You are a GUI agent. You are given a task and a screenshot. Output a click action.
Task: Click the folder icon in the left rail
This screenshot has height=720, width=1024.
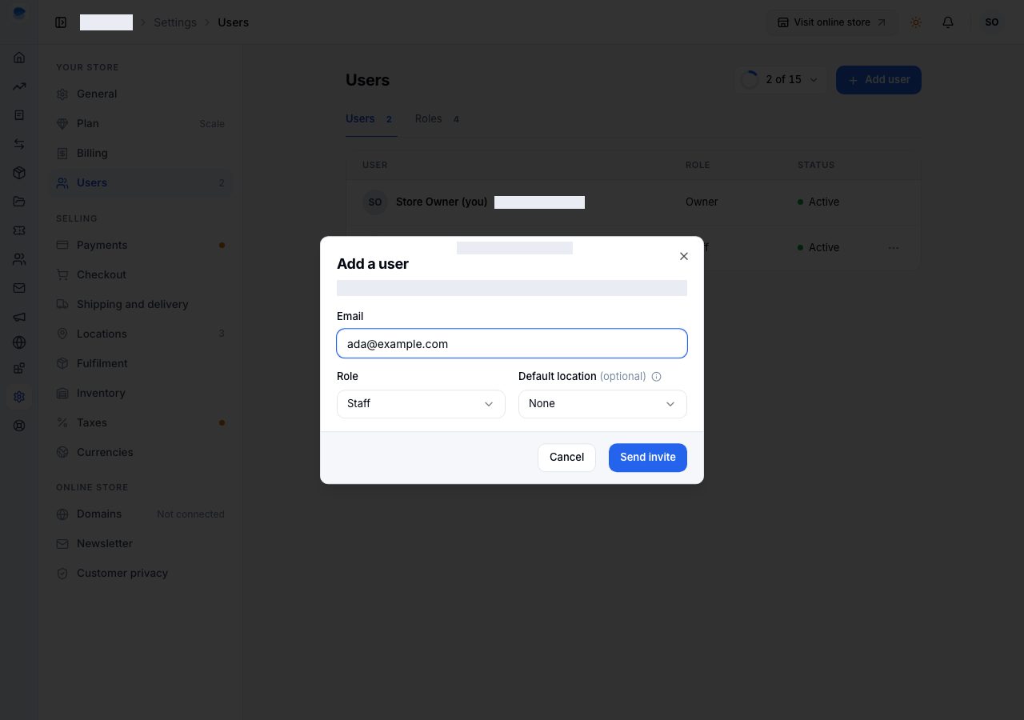click(19, 202)
